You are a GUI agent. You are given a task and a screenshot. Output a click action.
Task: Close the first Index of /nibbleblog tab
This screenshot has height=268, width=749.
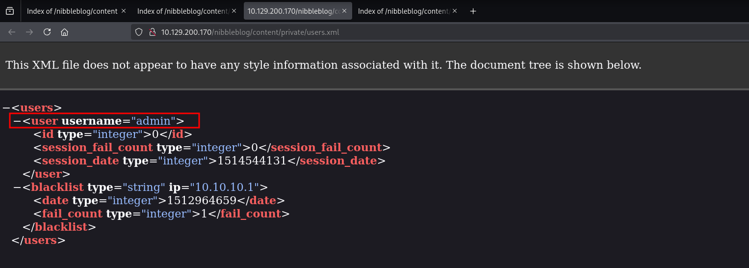pyautogui.click(x=123, y=11)
